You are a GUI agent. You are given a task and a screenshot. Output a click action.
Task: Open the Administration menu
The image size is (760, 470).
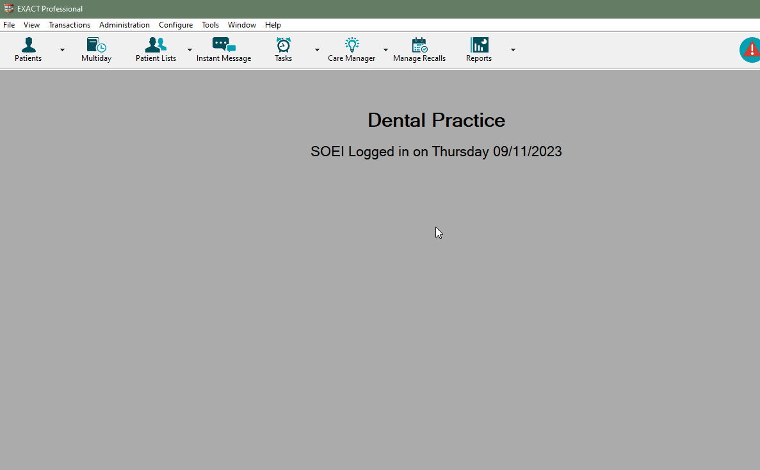point(125,25)
